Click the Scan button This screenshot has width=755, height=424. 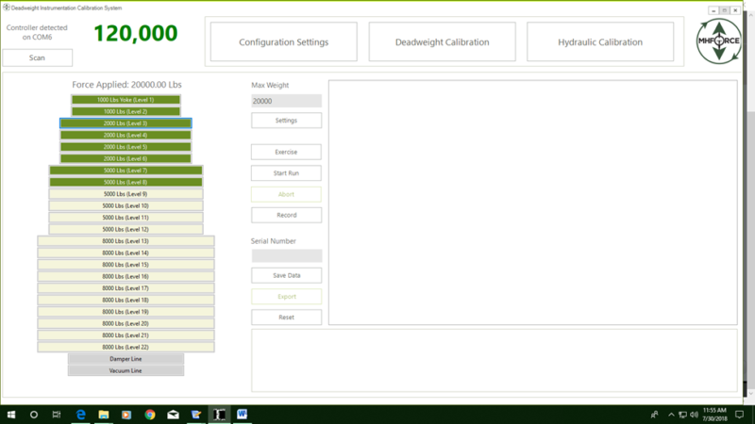click(37, 57)
